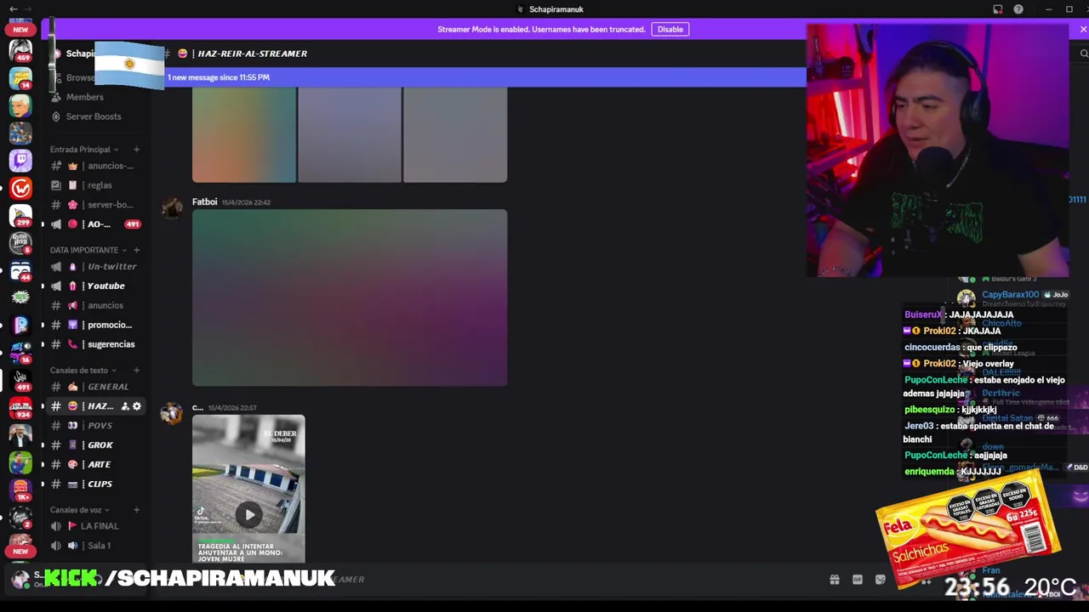The width and height of the screenshot is (1089, 612).
Task: Collapse the Canales de voz category
Action: click(80, 510)
